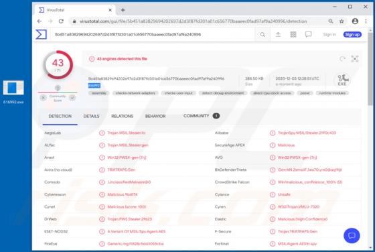Click the AVG detection alert icon
Screen dimensions: 375x252
pyautogui.click(x=273, y=157)
